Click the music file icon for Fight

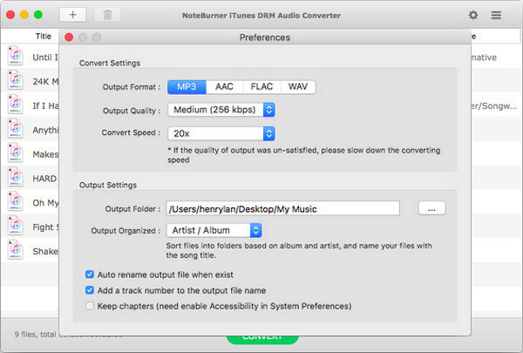16,226
